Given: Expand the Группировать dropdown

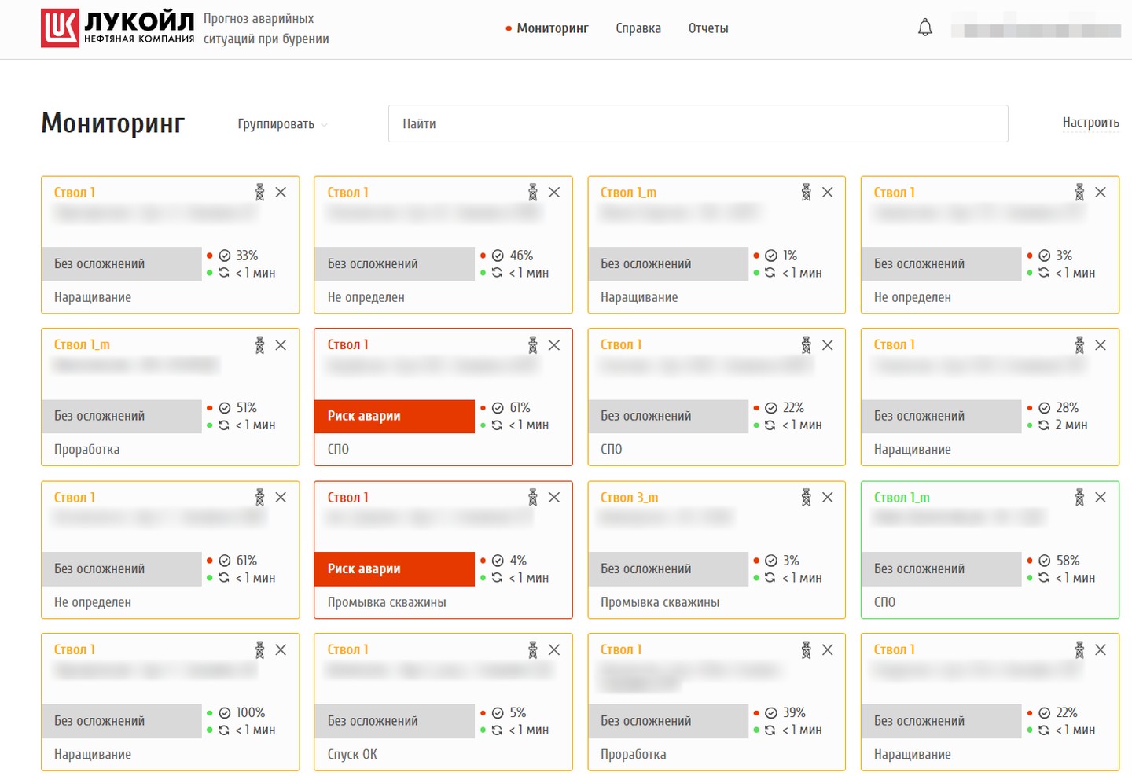Looking at the screenshot, I should (x=283, y=124).
